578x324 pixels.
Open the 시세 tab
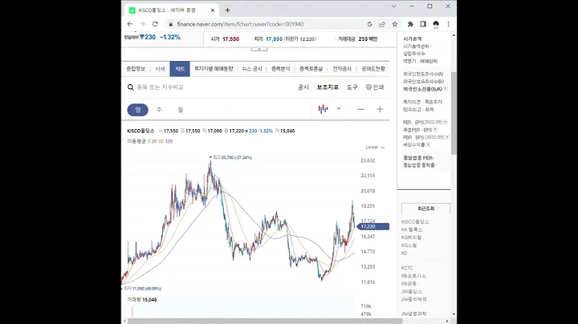pyautogui.click(x=160, y=69)
